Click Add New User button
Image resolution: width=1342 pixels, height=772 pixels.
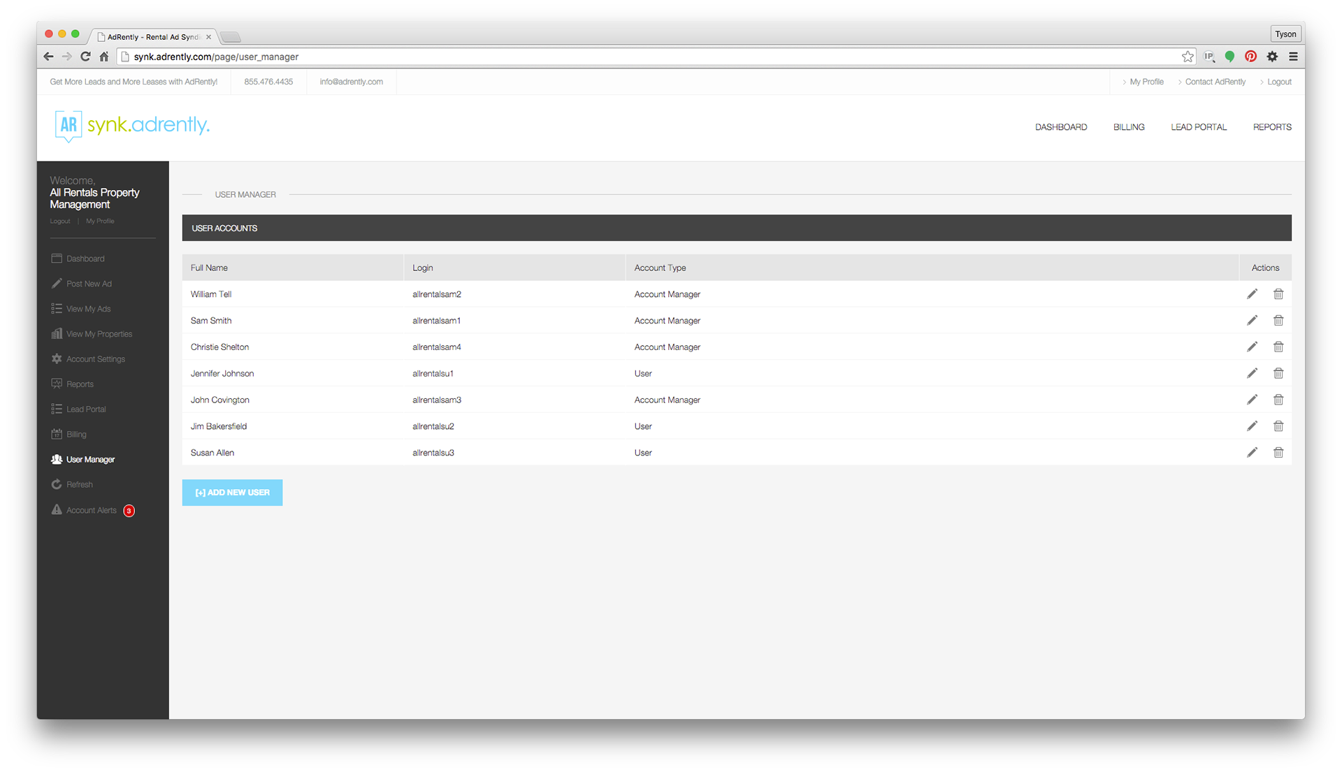pyautogui.click(x=232, y=493)
